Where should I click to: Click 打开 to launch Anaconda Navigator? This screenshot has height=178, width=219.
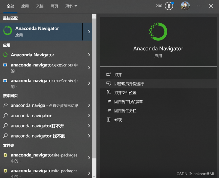coord(118,75)
